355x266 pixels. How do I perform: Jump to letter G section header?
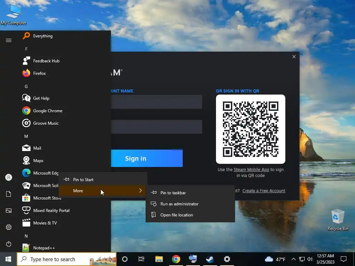point(26,86)
